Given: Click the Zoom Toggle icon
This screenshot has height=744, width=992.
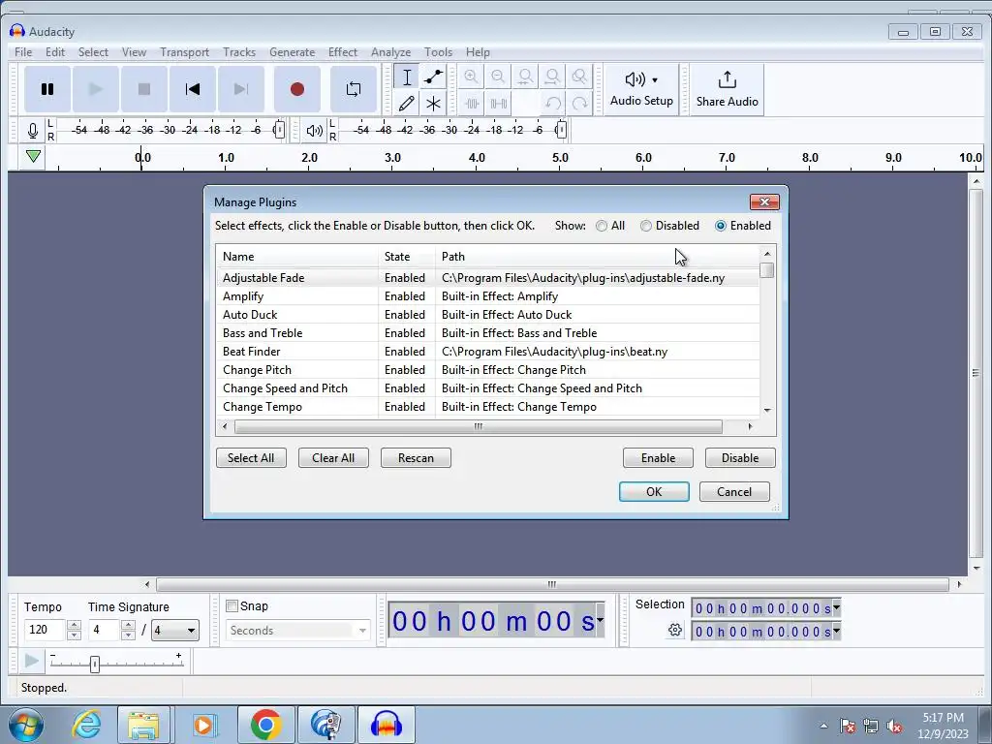Looking at the screenshot, I should tap(579, 77).
